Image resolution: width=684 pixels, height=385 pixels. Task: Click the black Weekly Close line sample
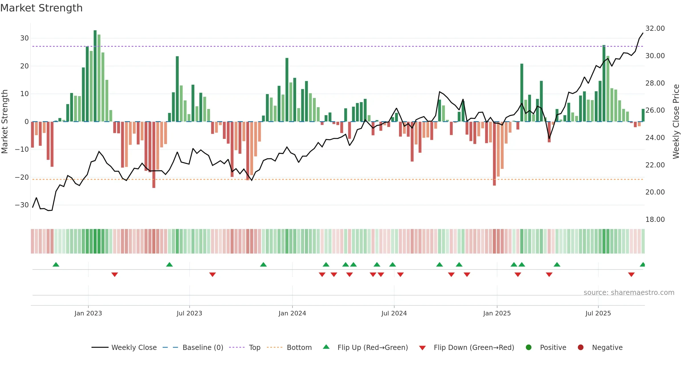(x=100, y=347)
